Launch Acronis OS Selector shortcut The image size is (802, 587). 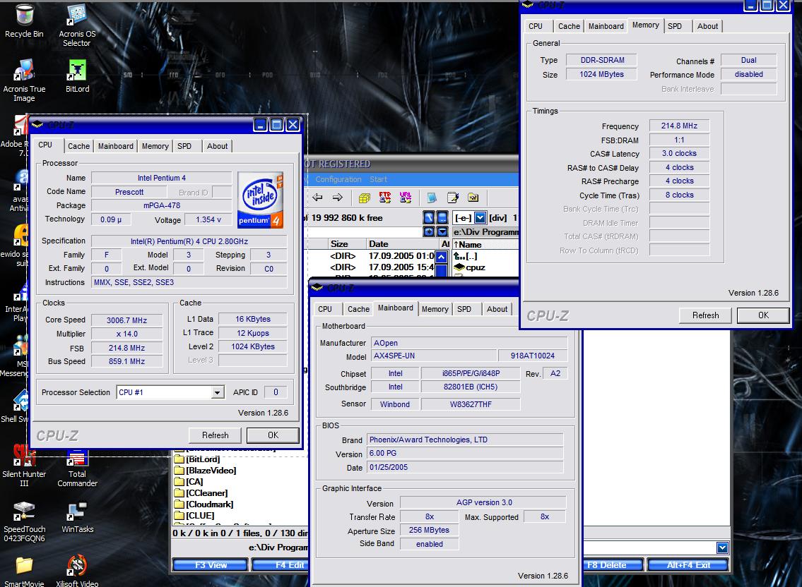(x=77, y=25)
